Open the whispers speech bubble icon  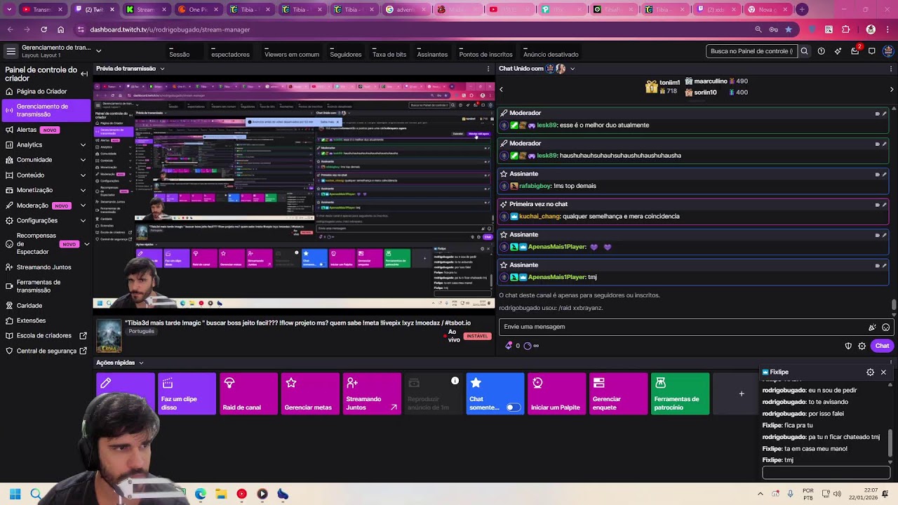click(872, 51)
